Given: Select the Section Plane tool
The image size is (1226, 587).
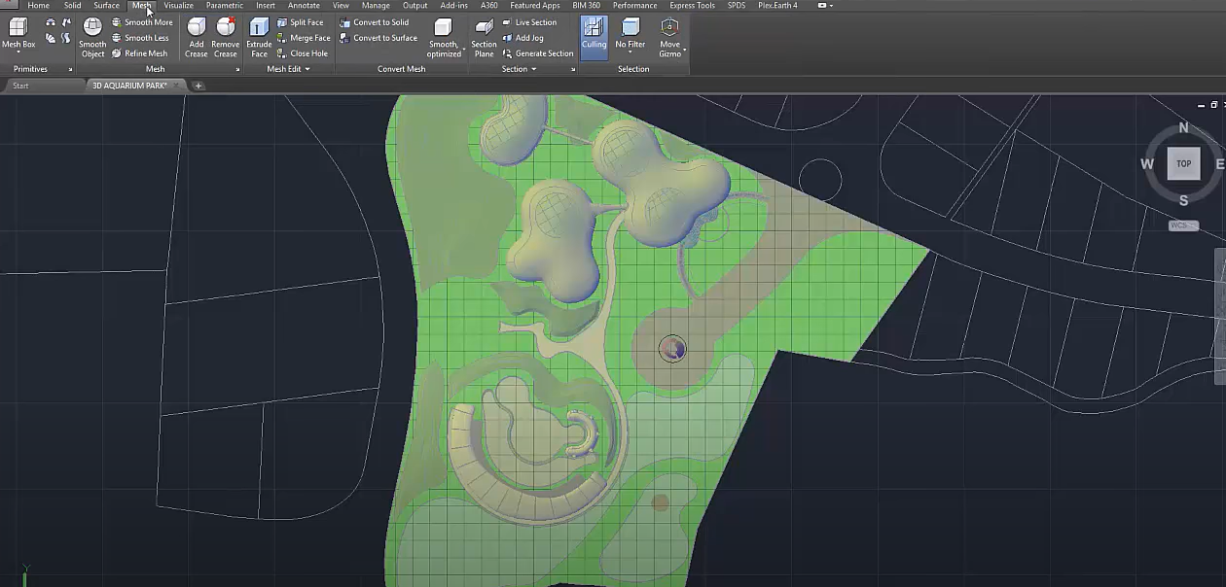Looking at the screenshot, I should tap(484, 37).
